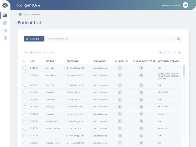The width and height of the screenshot is (196, 147).
Task: Open the Patients sidebar icon
Action: [5, 16]
